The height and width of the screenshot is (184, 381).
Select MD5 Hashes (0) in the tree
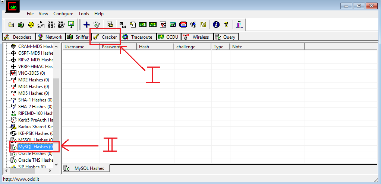point(34,93)
